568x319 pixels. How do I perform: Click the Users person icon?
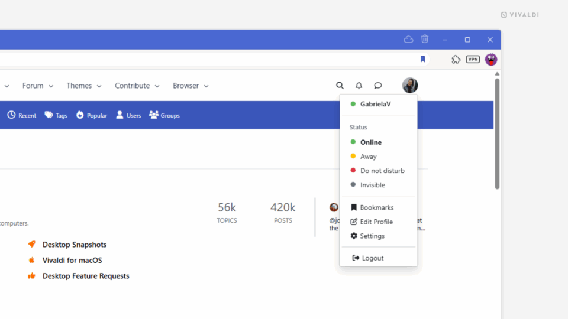point(120,115)
